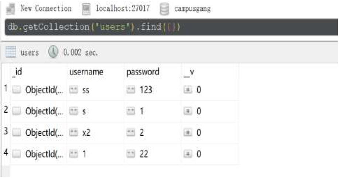The height and width of the screenshot is (178, 339).
Task: Click the document icon in row 4 ObjectId
Action: pos(16,154)
